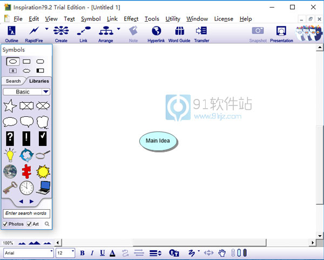Viewport: 324px width, 260px height.
Task: Open the Word Guide tool
Action: [179, 31]
